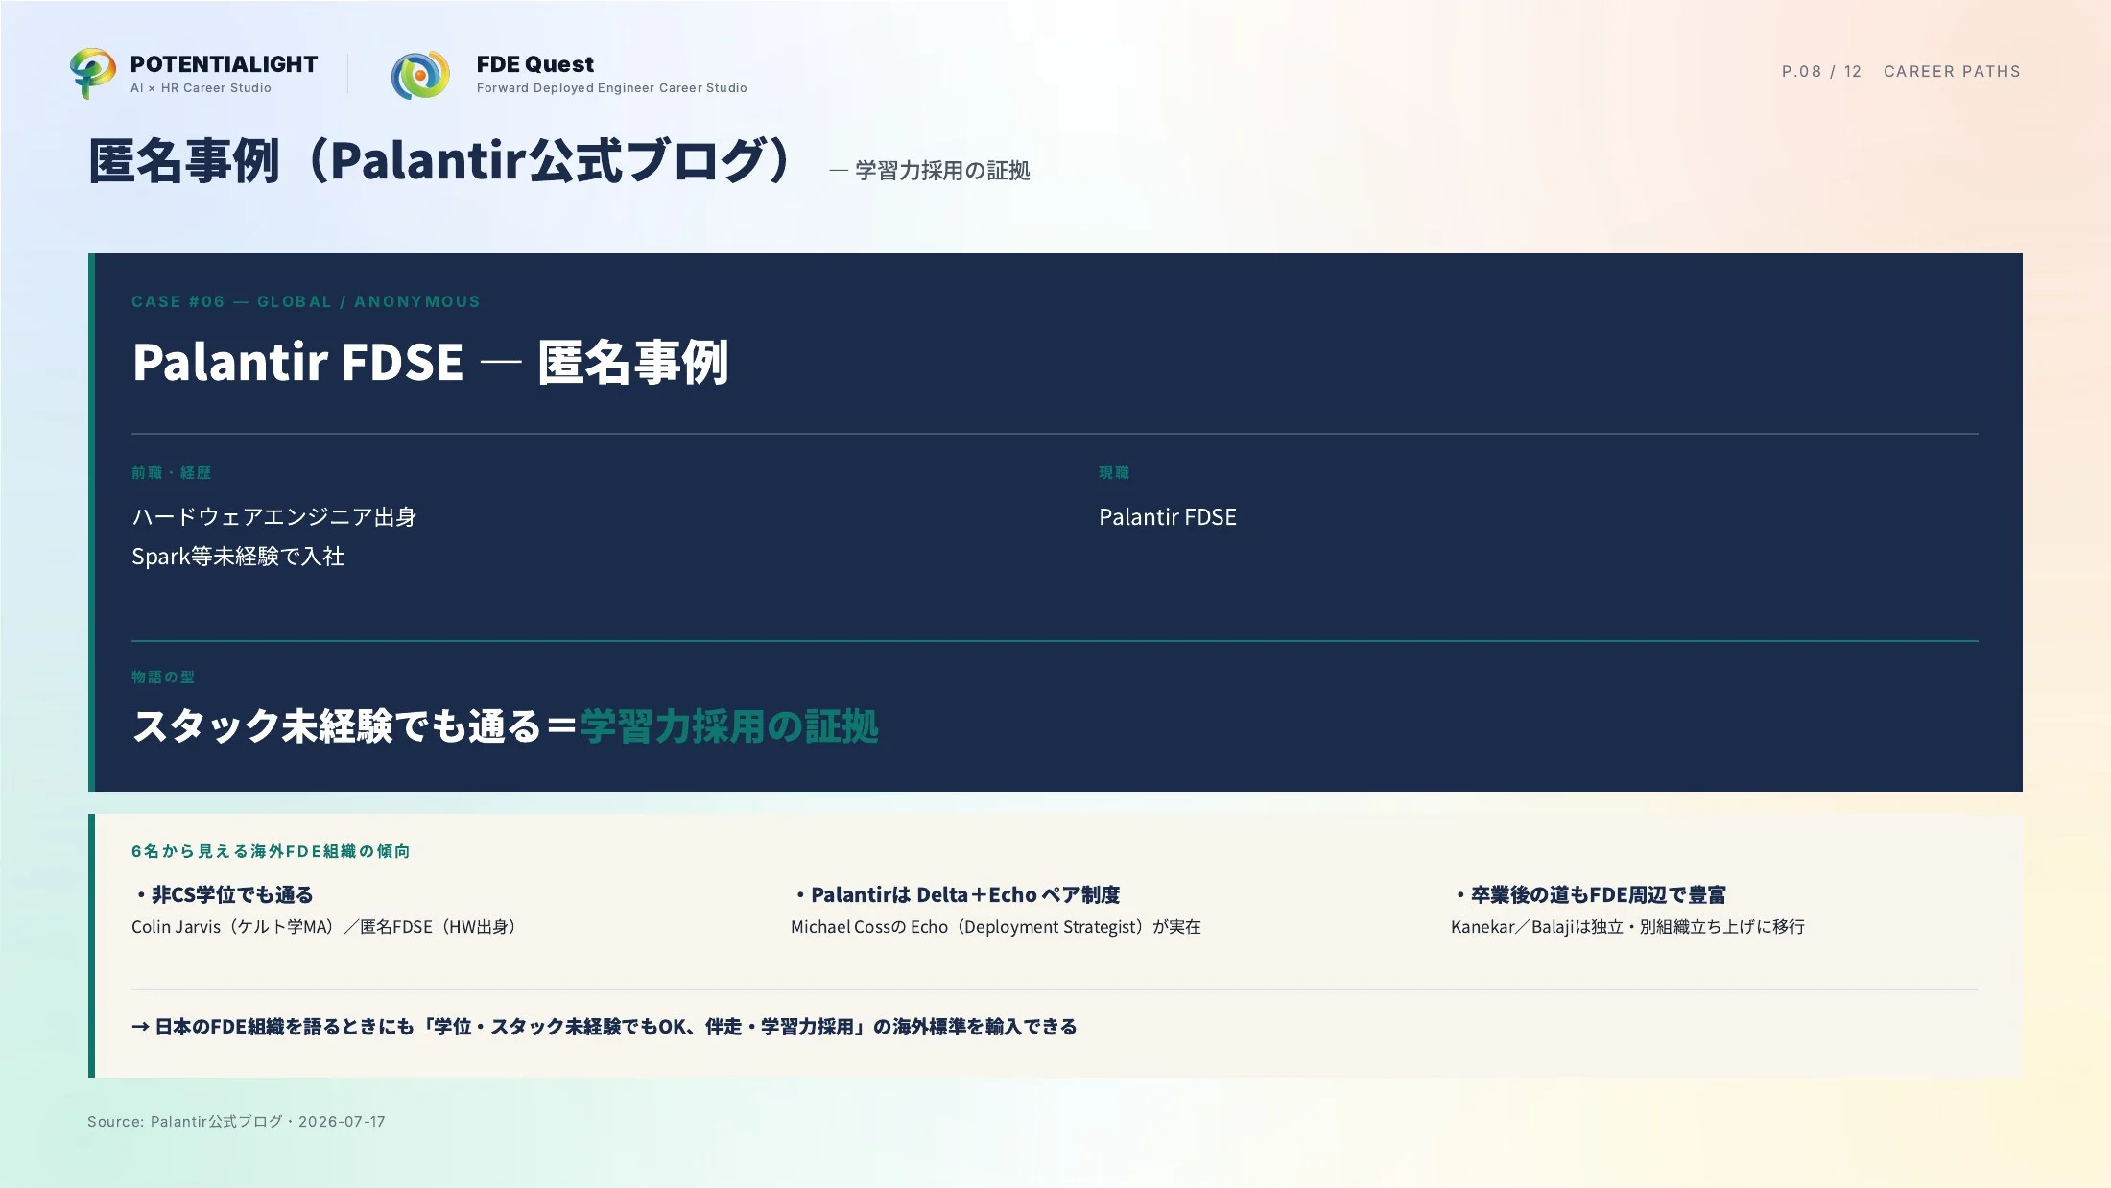Click the green highlighted '学習力採用の証拠' text
This screenshot has width=2111, height=1188.
[729, 726]
